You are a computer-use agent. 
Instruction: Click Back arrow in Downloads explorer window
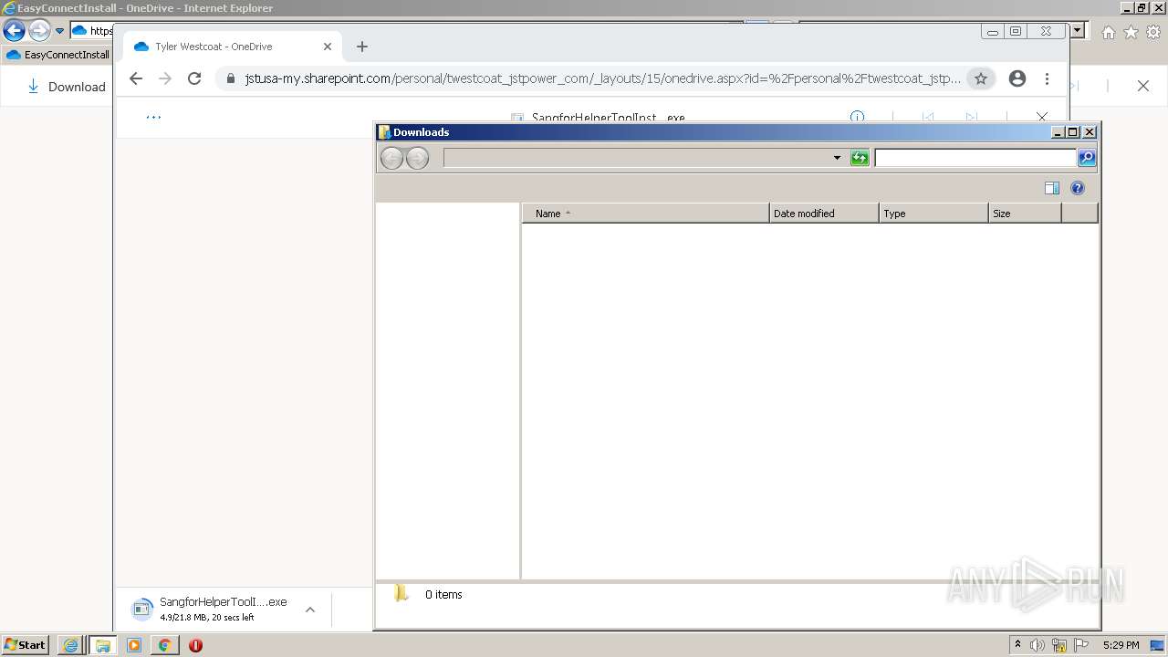click(x=391, y=159)
